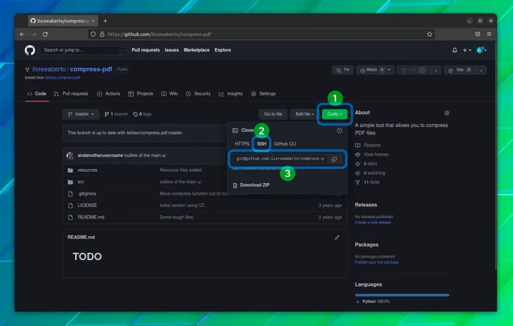Open the Insights repository tab
The width and height of the screenshot is (513, 326).
tap(231, 94)
